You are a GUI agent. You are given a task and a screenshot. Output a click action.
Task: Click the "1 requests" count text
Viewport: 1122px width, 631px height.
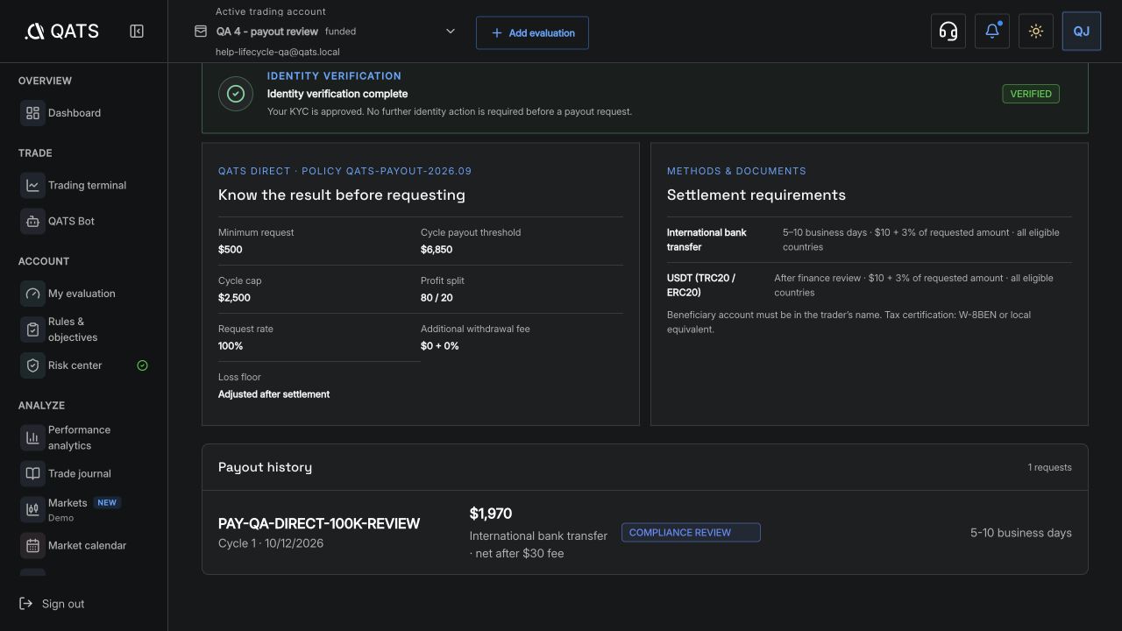(x=1050, y=467)
